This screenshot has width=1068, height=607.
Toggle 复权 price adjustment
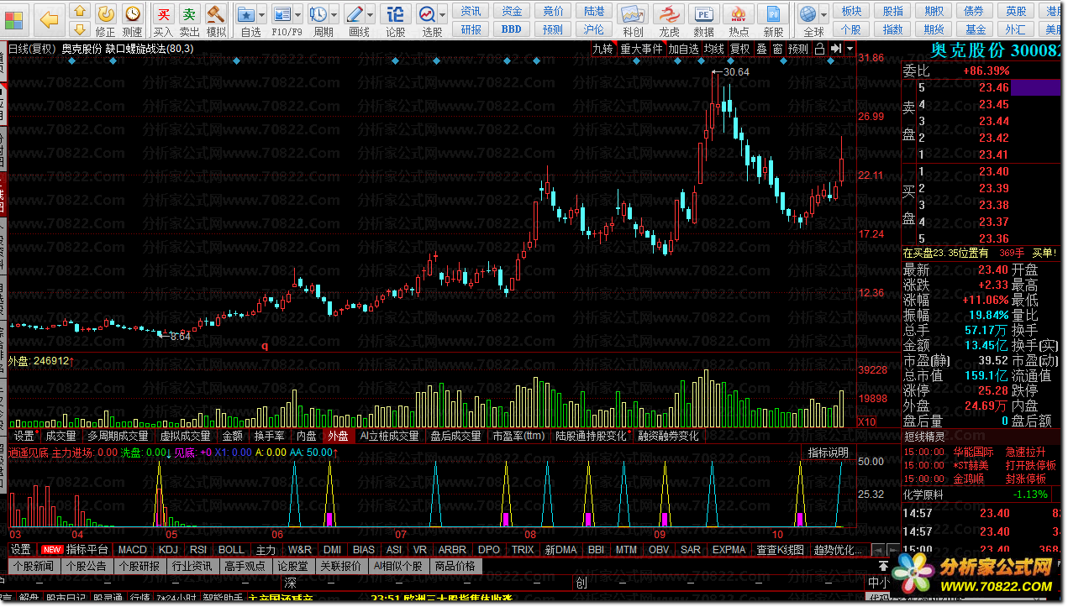(x=739, y=49)
